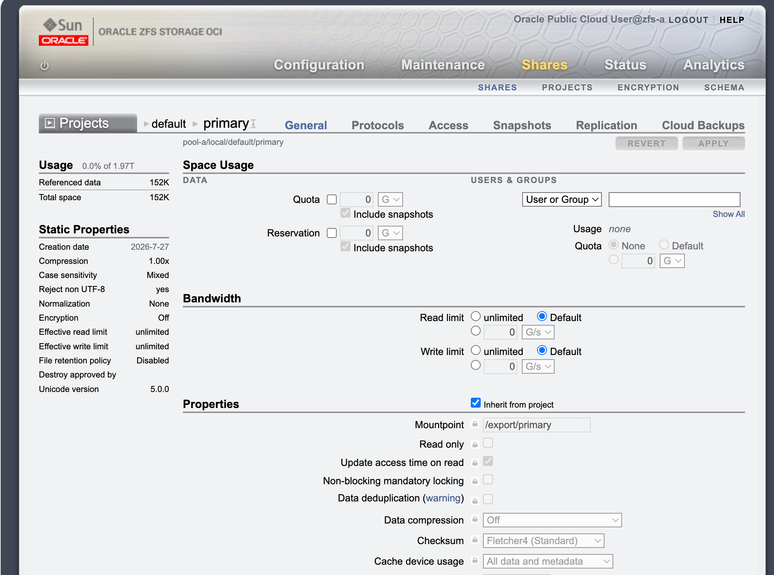Click Show All users link
The width and height of the screenshot is (774, 575).
coord(729,214)
